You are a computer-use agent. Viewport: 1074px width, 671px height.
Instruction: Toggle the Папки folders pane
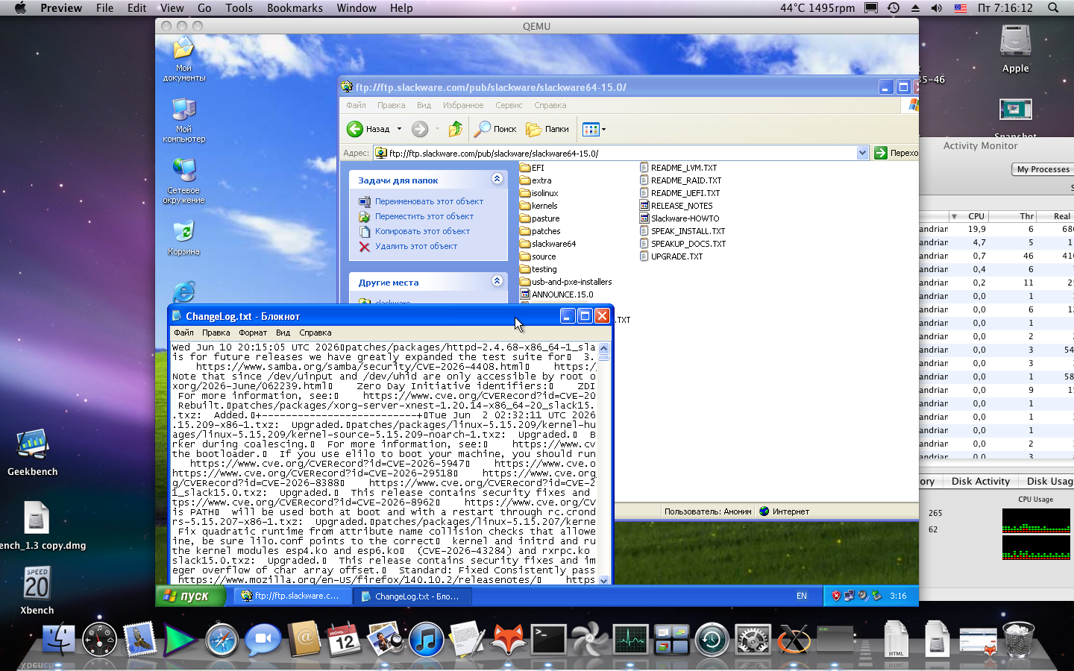coord(547,129)
